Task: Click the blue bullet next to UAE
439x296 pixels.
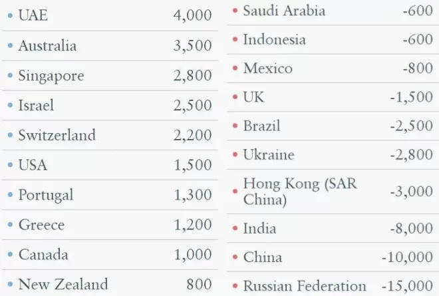Action: click(11, 15)
